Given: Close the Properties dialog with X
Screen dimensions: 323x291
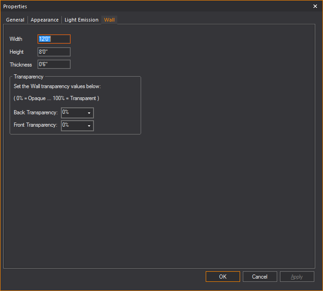Looking at the screenshot, I should (x=315, y=6).
